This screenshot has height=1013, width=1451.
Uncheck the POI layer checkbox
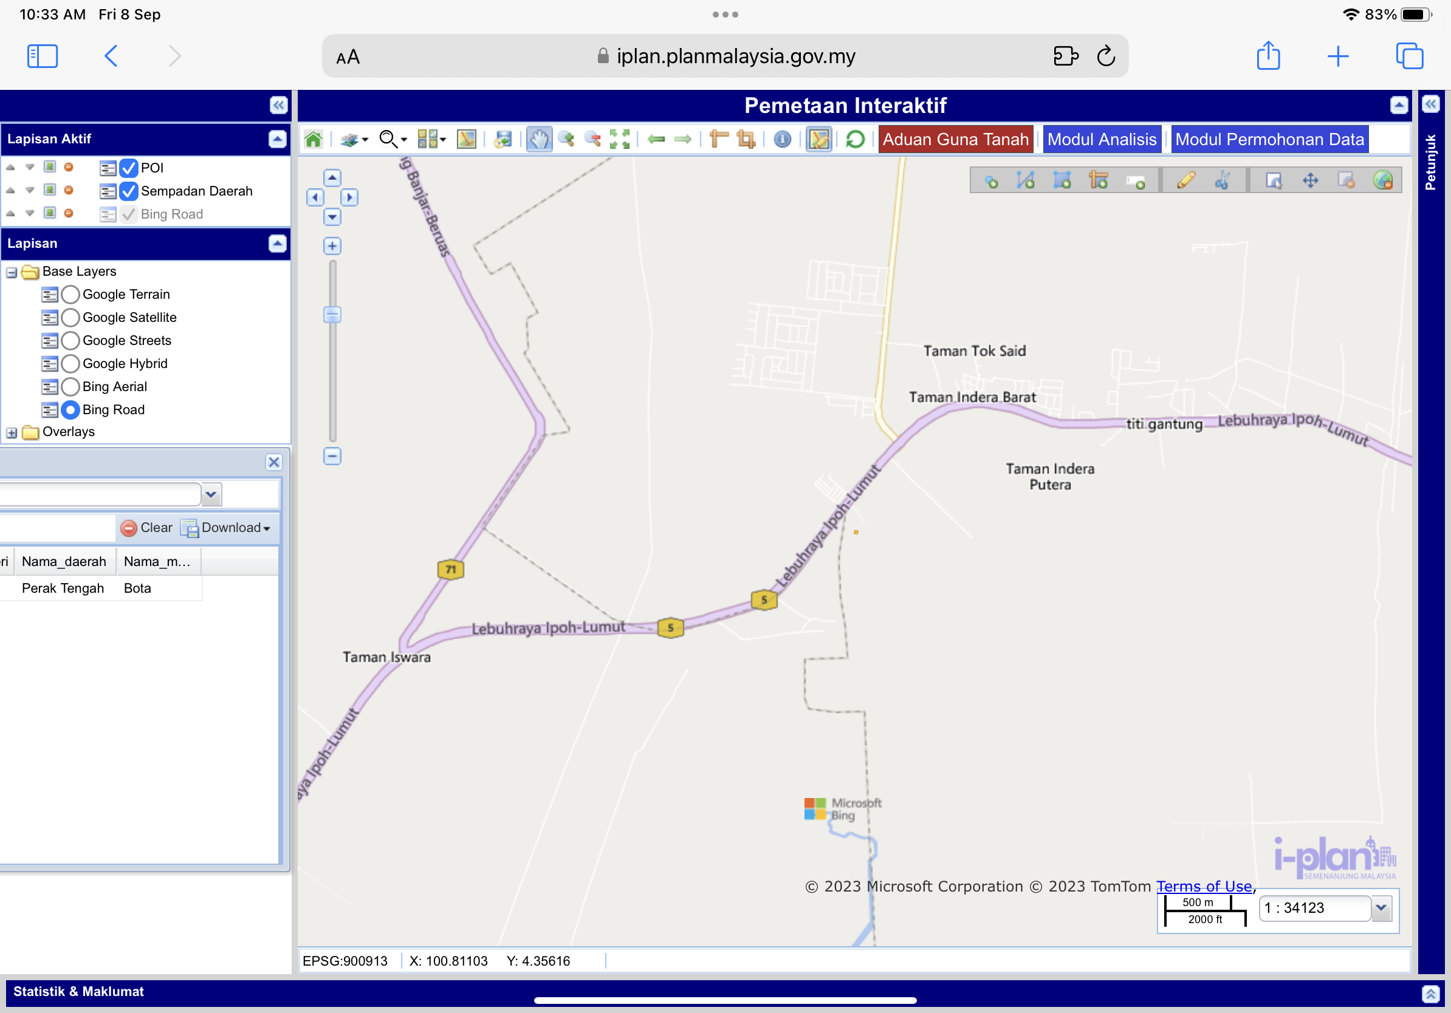(x=129, y=168)
